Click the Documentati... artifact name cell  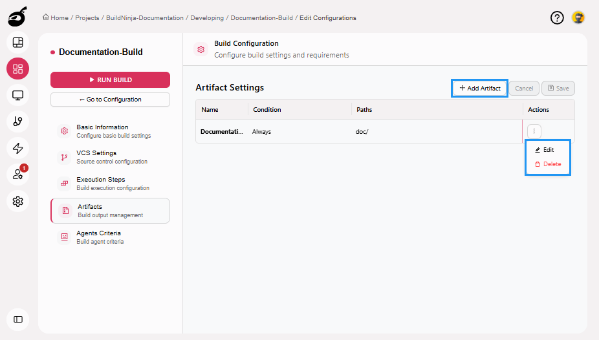point(222,131)
